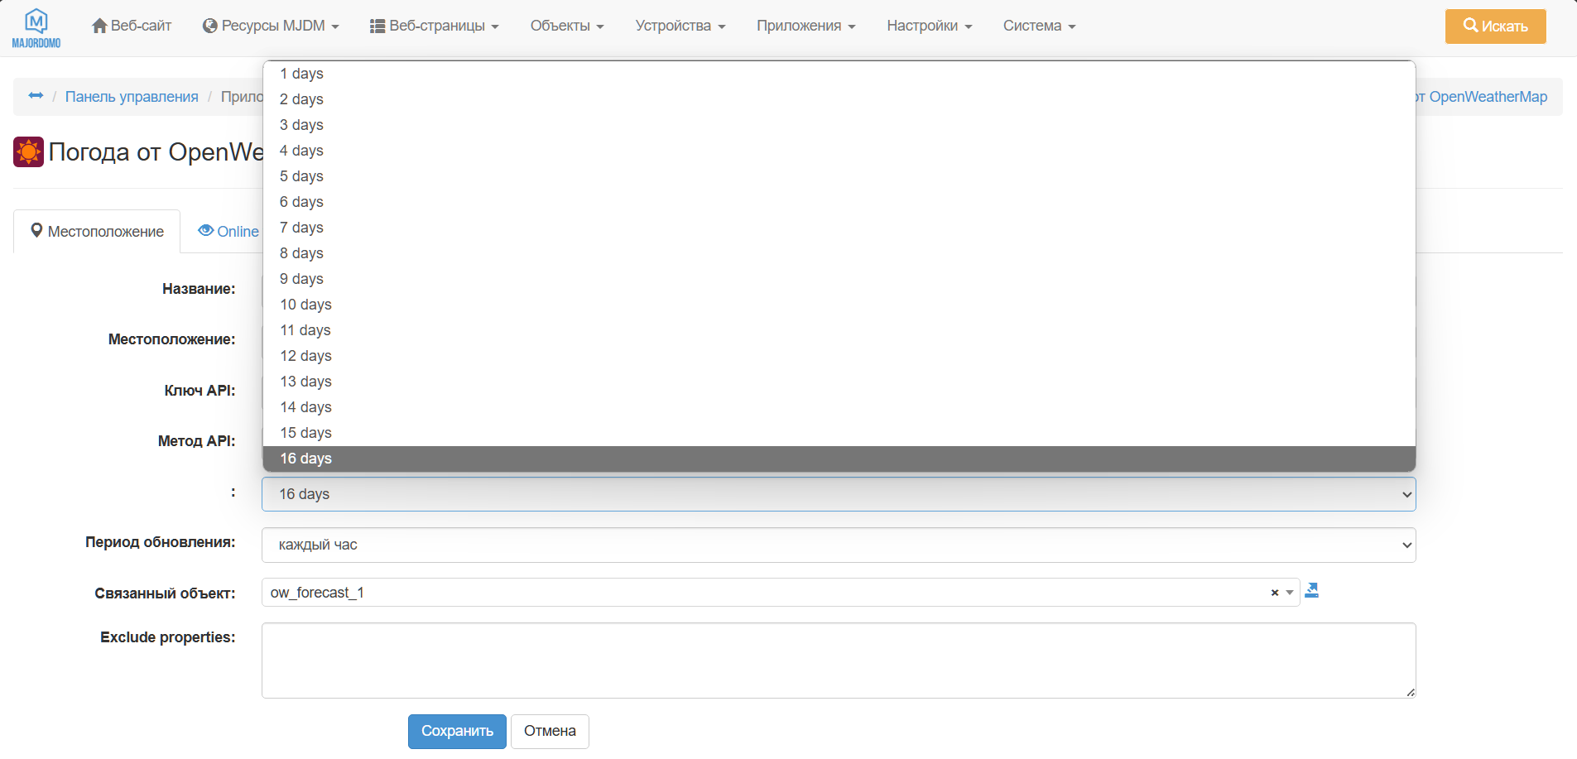This screenshot has height=759, width=1577.
Task: Open the Связанный объект combo box
Action: (781, 593)
